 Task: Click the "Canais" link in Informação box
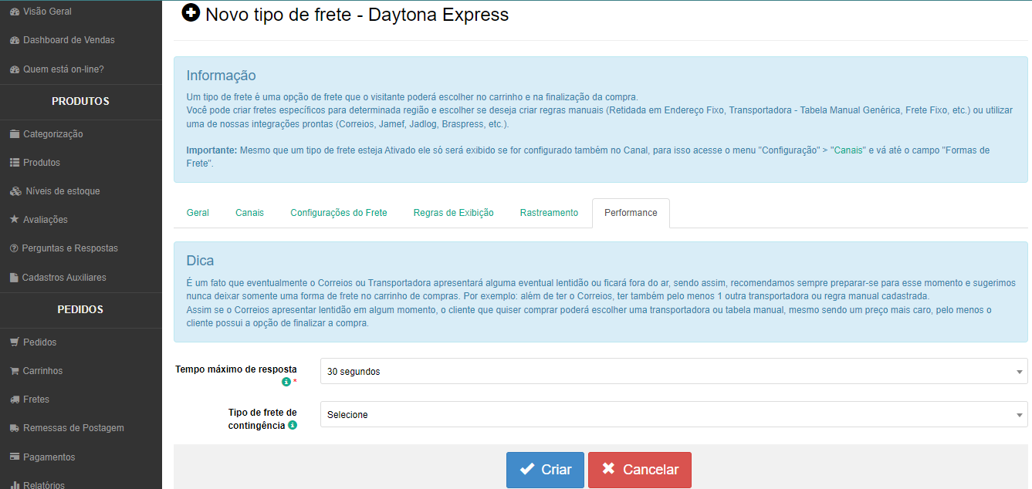click(847, 150)
